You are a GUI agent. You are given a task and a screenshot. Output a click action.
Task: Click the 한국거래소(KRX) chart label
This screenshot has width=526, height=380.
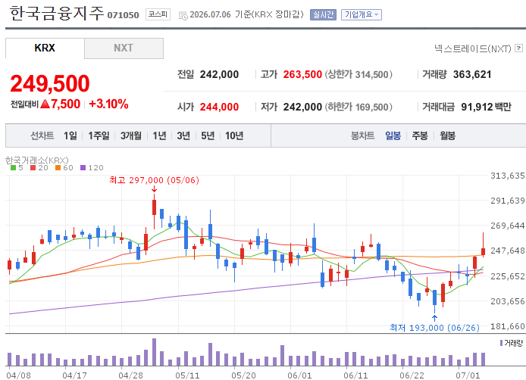pyautogui.click(x=37, y=160)
